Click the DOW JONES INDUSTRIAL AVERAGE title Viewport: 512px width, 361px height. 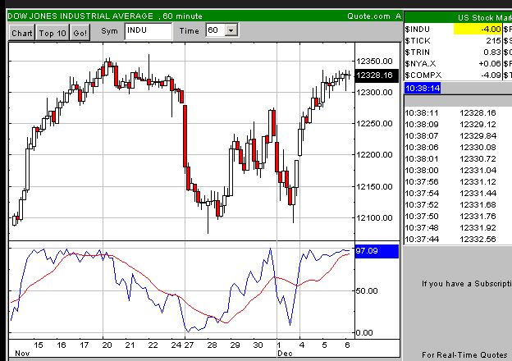[x=80, y=16]
